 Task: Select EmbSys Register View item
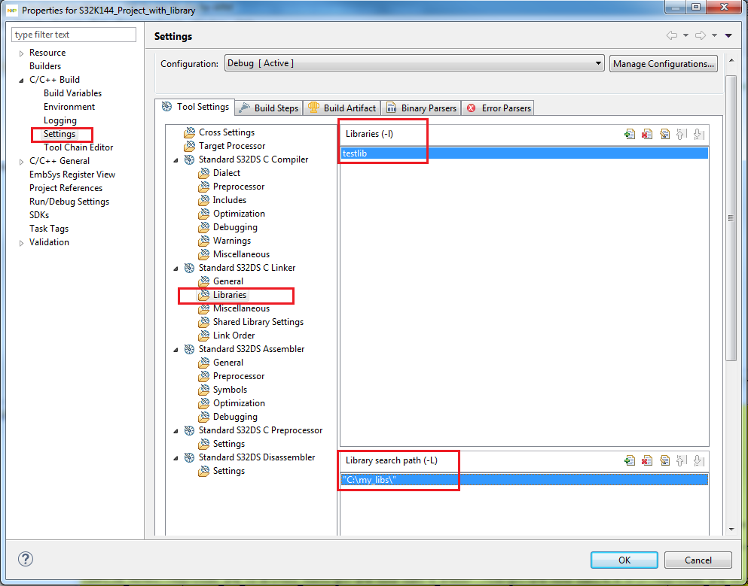point(72,175)
